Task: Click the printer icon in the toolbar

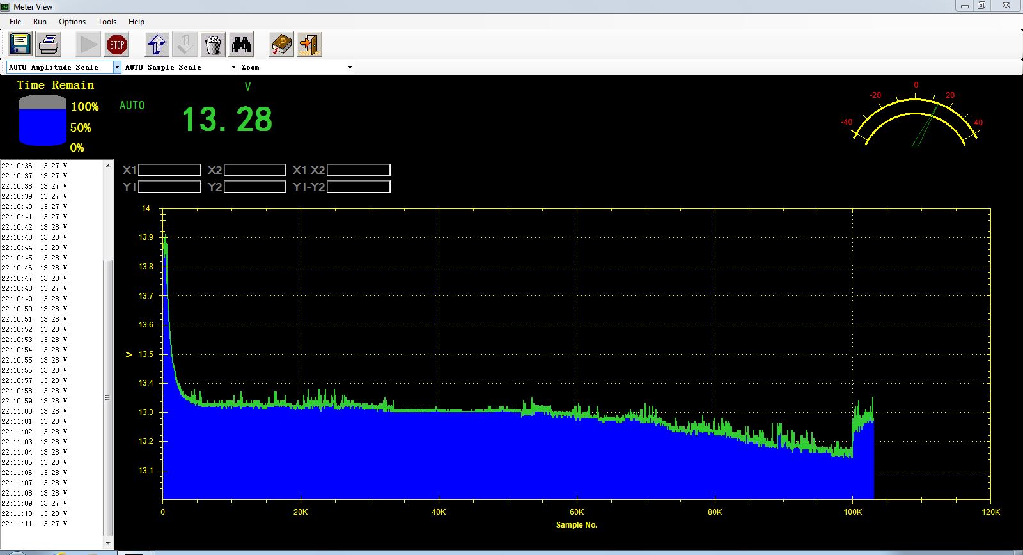Action: (49, 45)
